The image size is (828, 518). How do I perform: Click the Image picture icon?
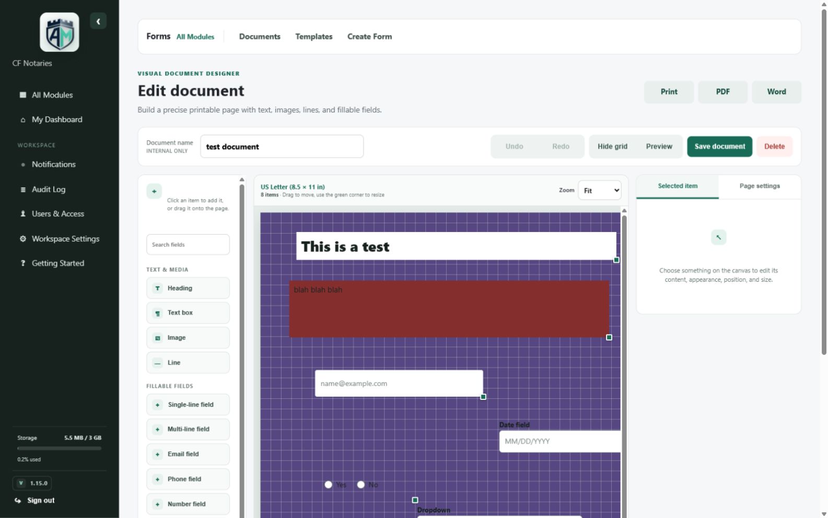point(157,338)
